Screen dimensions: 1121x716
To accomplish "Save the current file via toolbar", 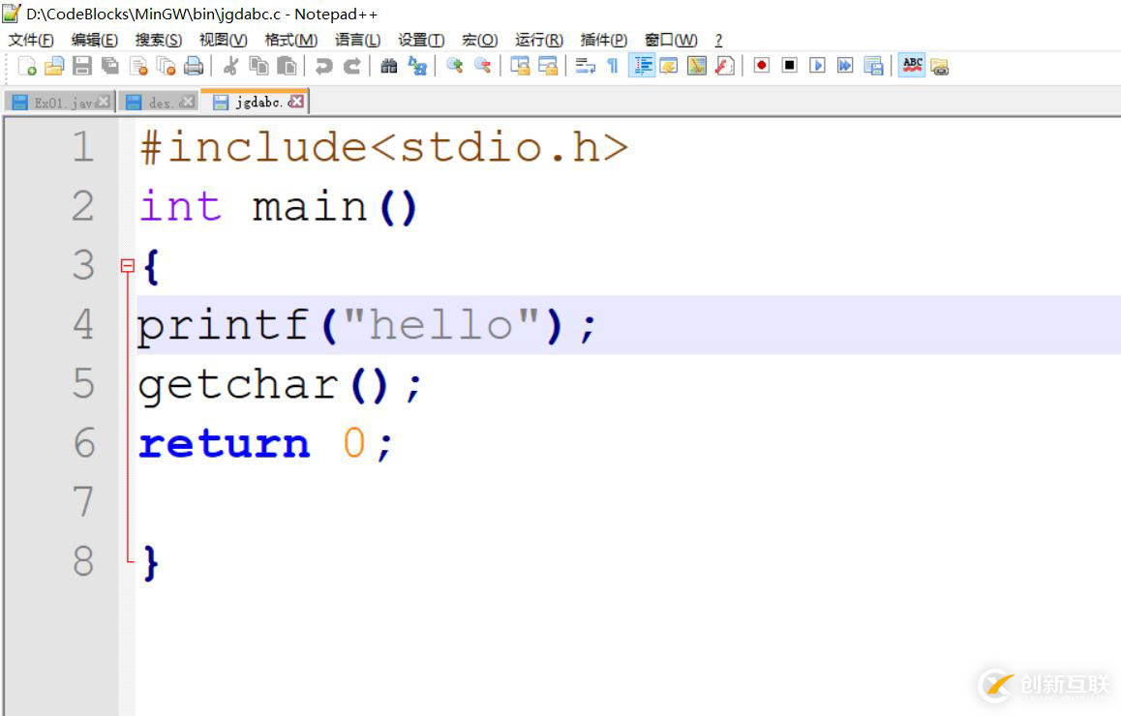I will [82, 67].
